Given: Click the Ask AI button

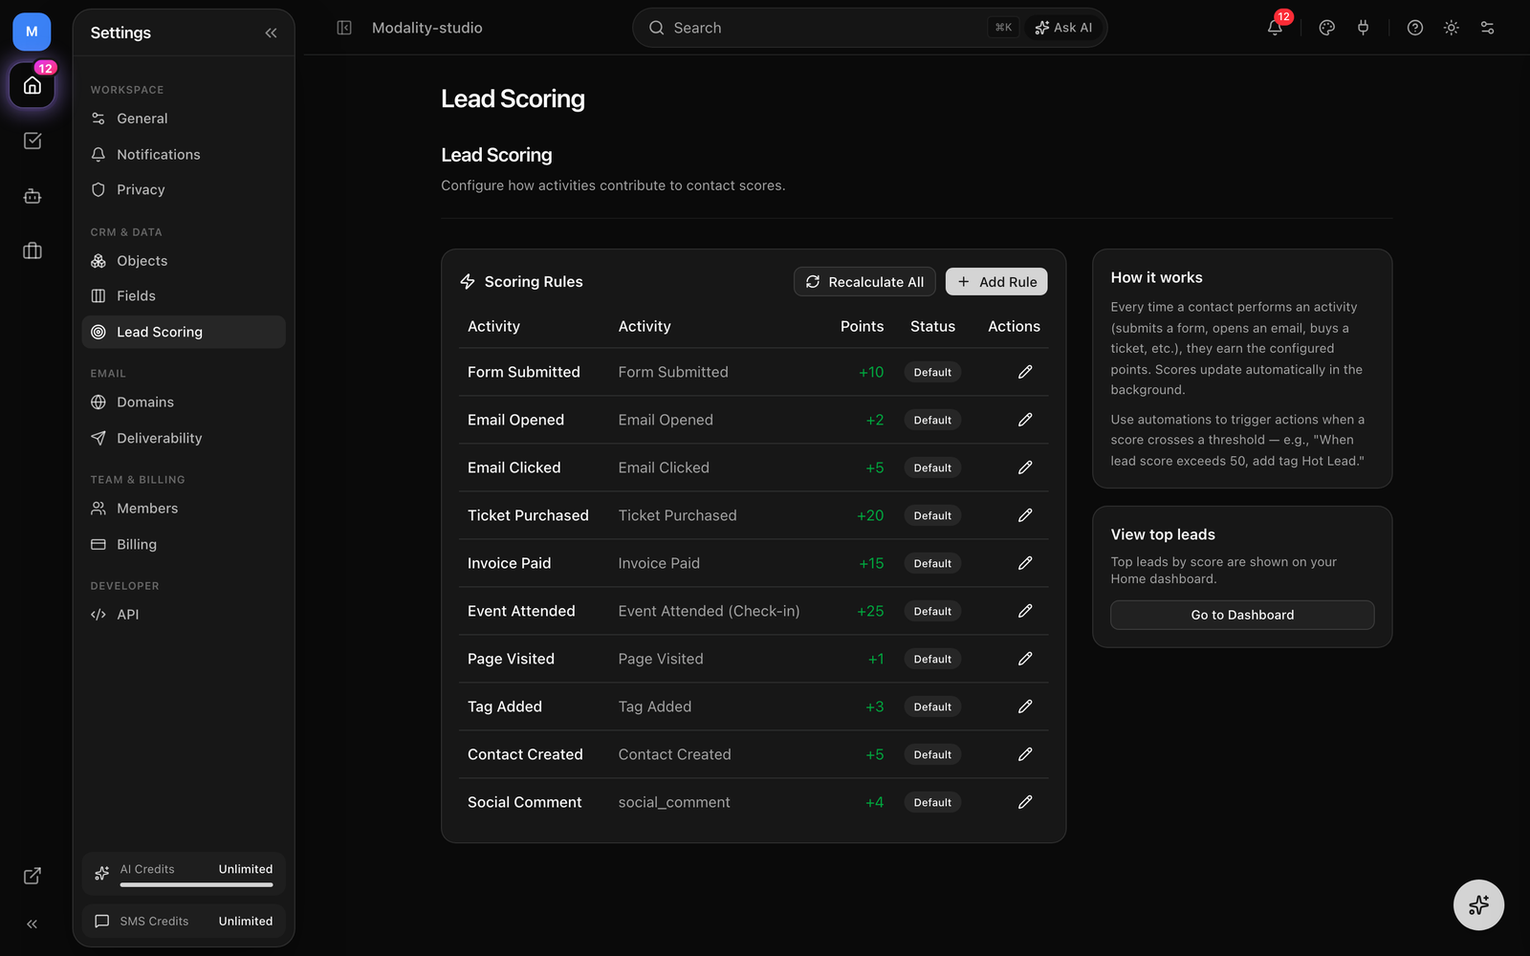Looking at the screenshot, I should point(1063,28).
